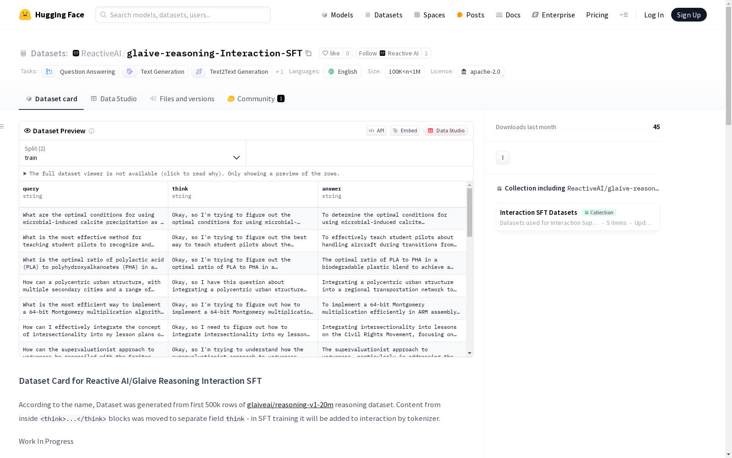Screen dimensions: 732x458
Task: Select the Montgomery multiplication query cell
Action: tap(93, 308)
